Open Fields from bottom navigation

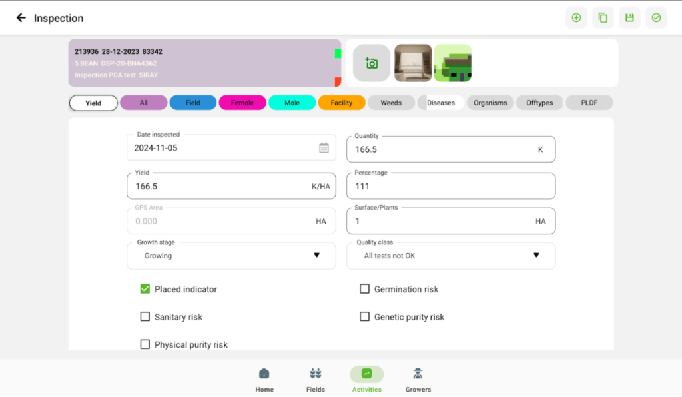pyautogui.click(x=315, y=380)
